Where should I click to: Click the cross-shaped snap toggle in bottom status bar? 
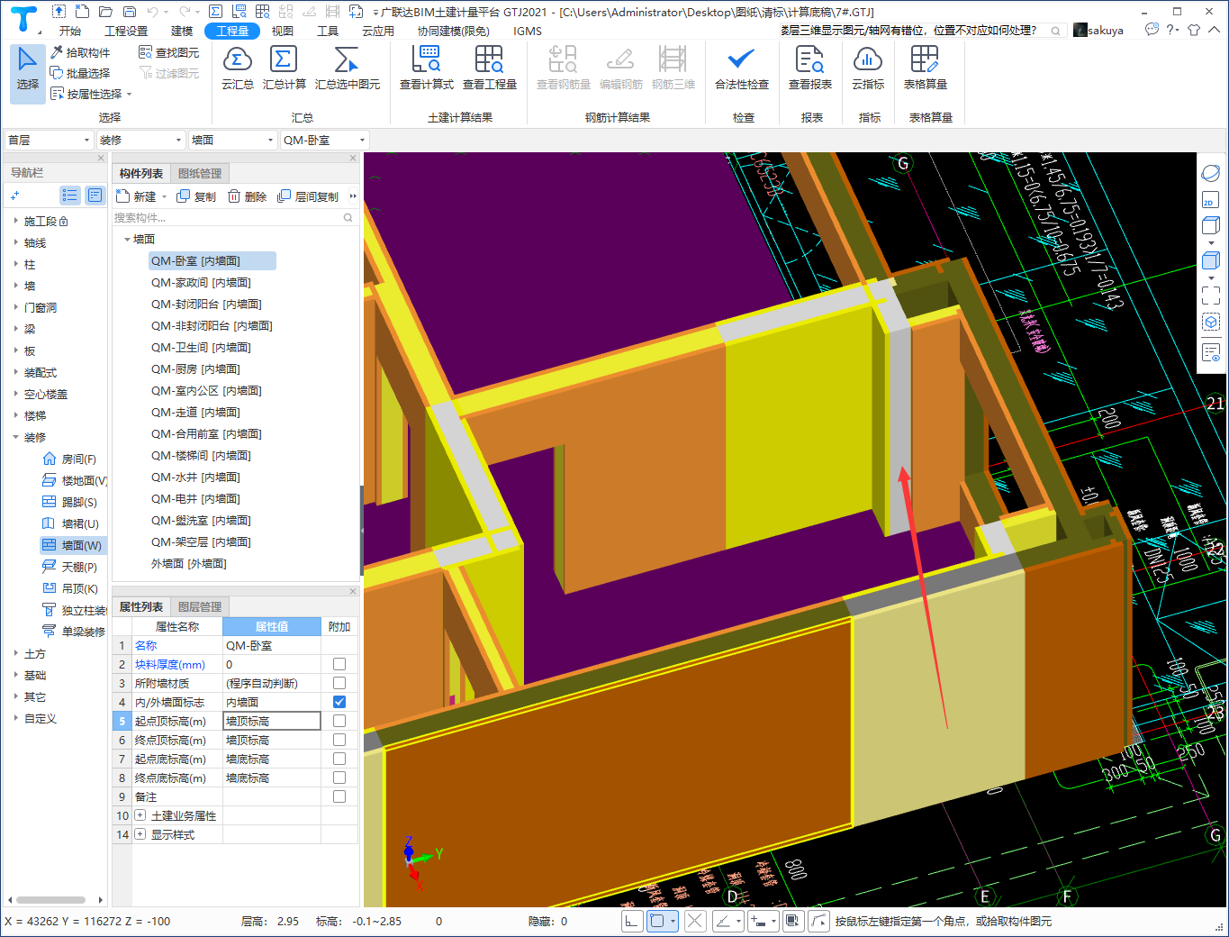pyautogui.click(x=695, y=921)
